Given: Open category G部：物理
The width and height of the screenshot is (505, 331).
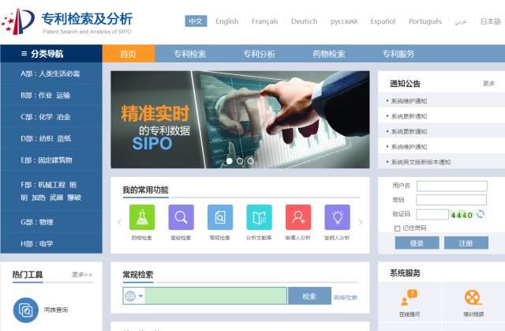Looking at the screenshot, I should click(x=51, y=222).
